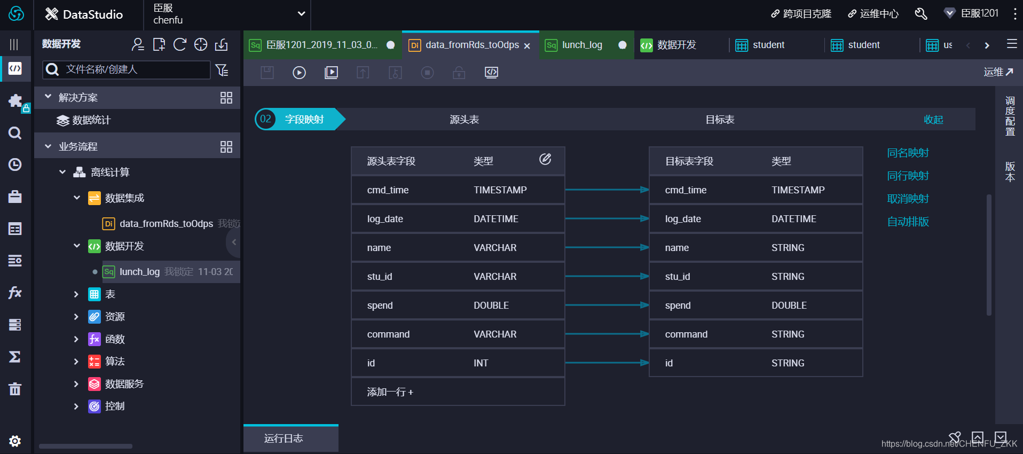Screen dimensions: 1023x454
Task: Open lunch_log node in tree
Action: [x=139, y=272]
